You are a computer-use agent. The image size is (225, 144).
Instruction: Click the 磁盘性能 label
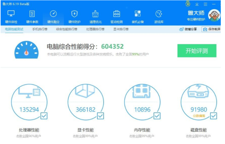coord(199,130)
